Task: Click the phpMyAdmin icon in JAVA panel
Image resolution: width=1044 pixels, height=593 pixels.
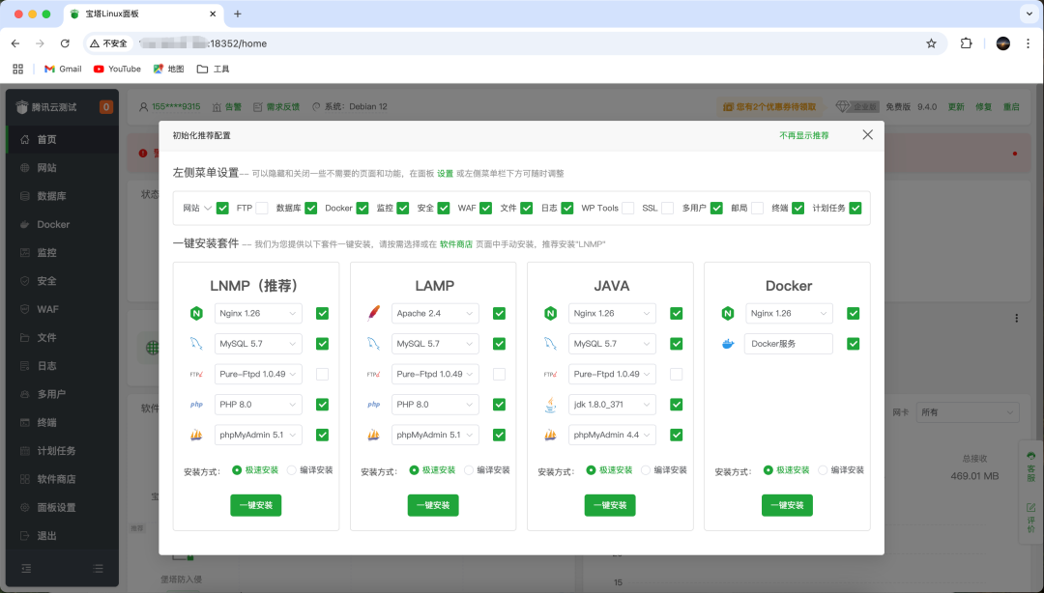Action: 550,435
